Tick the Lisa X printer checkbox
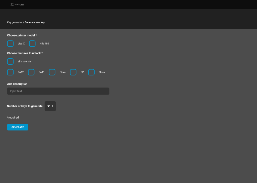The width and height of the screenshot is (257, 183). point(10,43)
